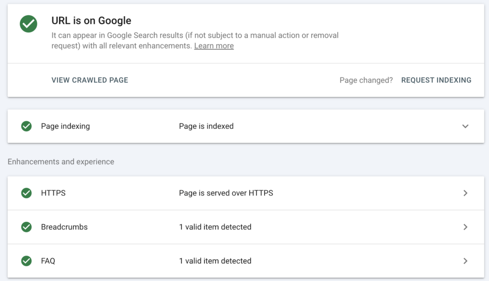Select the FAQ validation check icon

tap(26, 261)
